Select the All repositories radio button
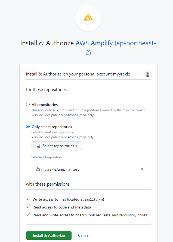 point(28,105)
